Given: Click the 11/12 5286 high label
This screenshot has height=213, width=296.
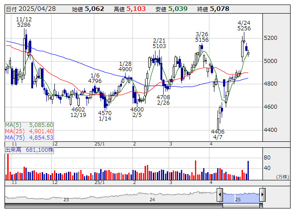Looking at the screenshot, I should pos(24,22).
